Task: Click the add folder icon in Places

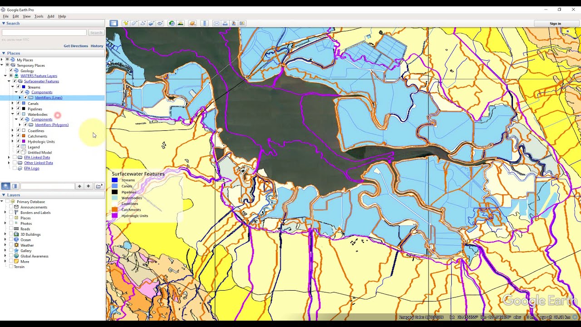Action: coord(99,186)
